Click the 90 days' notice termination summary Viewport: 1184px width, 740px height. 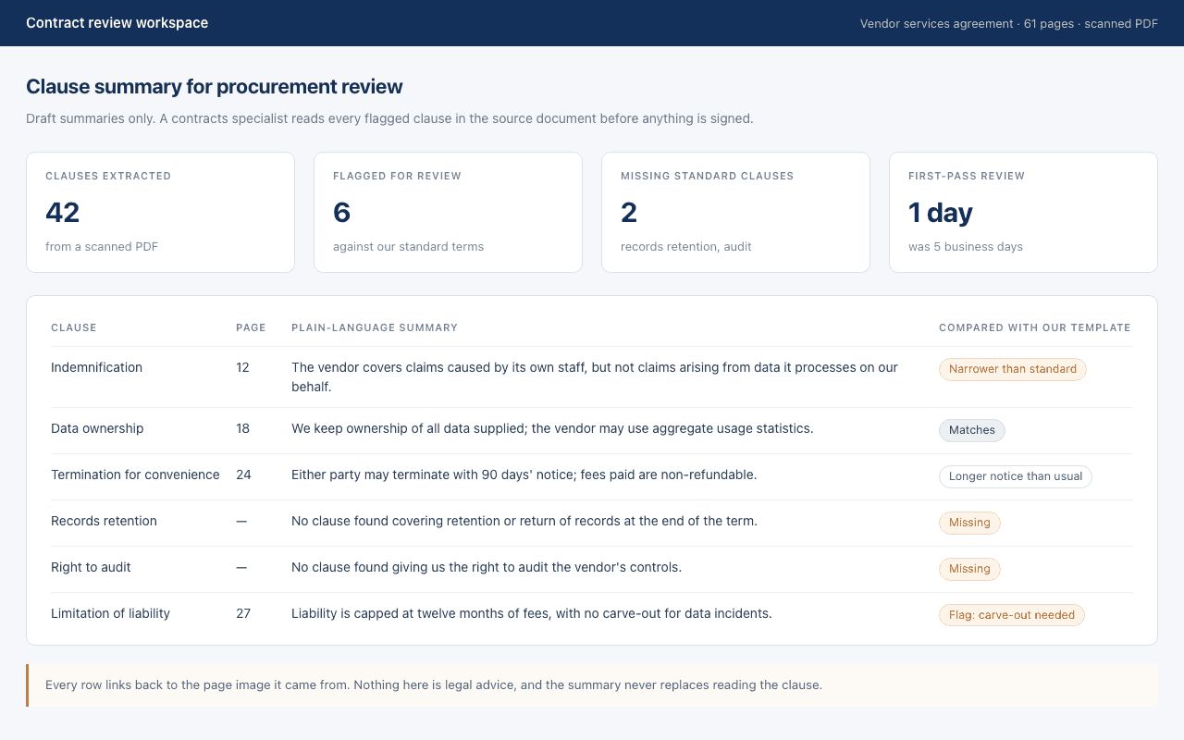click(524, 475)
